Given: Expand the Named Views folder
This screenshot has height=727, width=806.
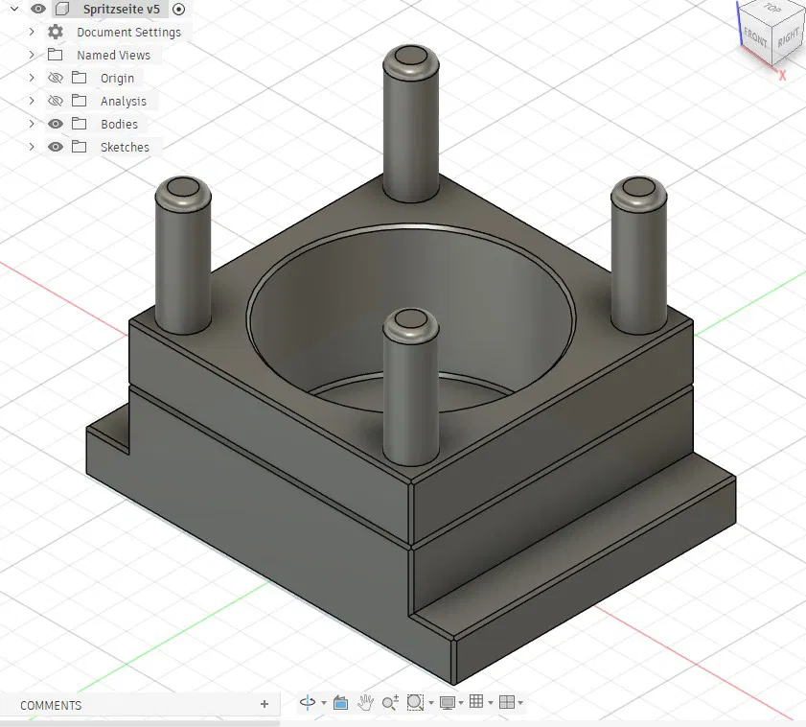Looking at the screenshot, I should (32, 55).
